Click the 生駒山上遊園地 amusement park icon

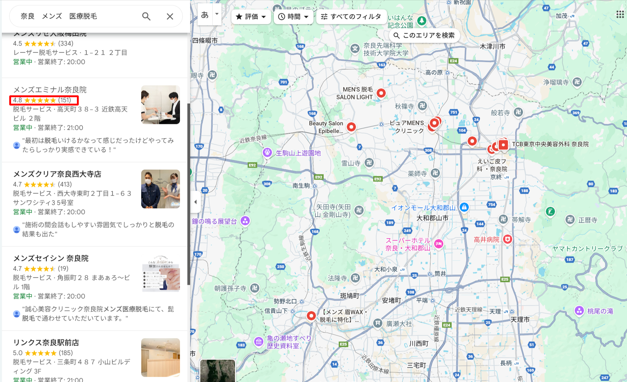267,152
